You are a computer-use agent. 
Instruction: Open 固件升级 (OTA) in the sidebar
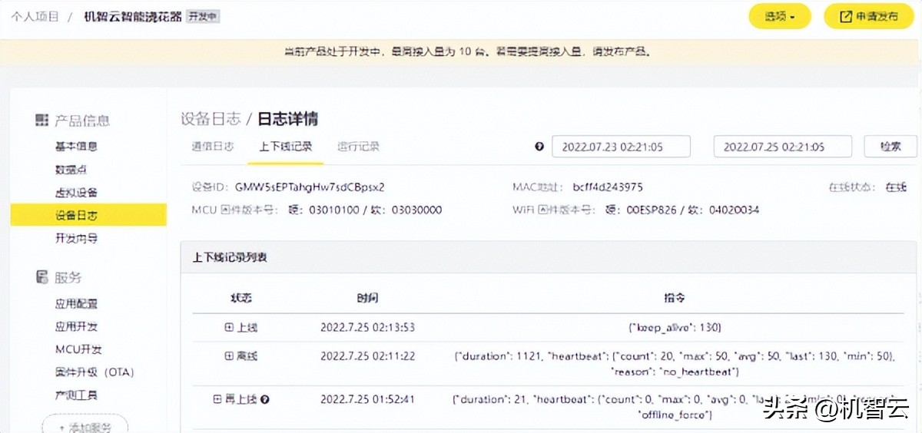pos(95,372)
